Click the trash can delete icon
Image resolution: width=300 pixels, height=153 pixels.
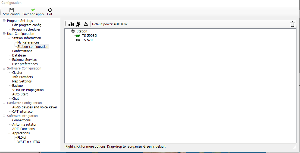point(292,24)
